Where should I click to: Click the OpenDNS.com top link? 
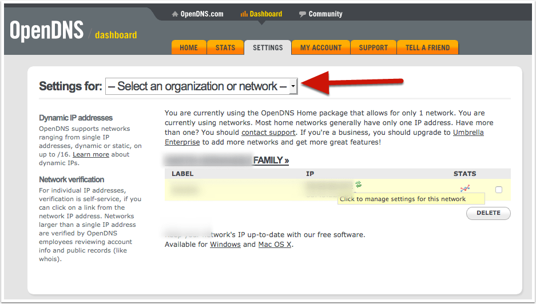202,14
